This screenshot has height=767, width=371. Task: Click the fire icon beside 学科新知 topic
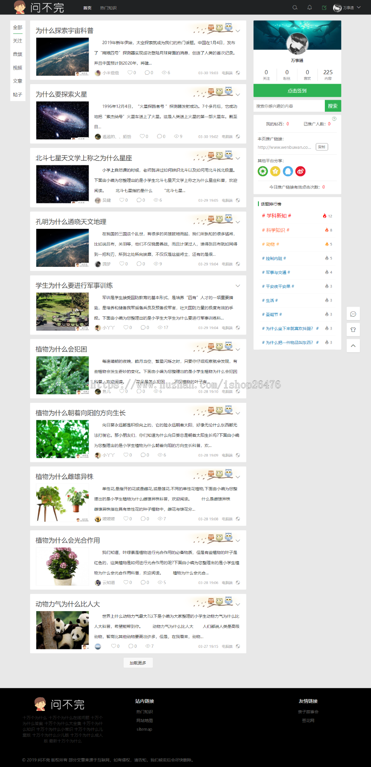pos(325,216)
